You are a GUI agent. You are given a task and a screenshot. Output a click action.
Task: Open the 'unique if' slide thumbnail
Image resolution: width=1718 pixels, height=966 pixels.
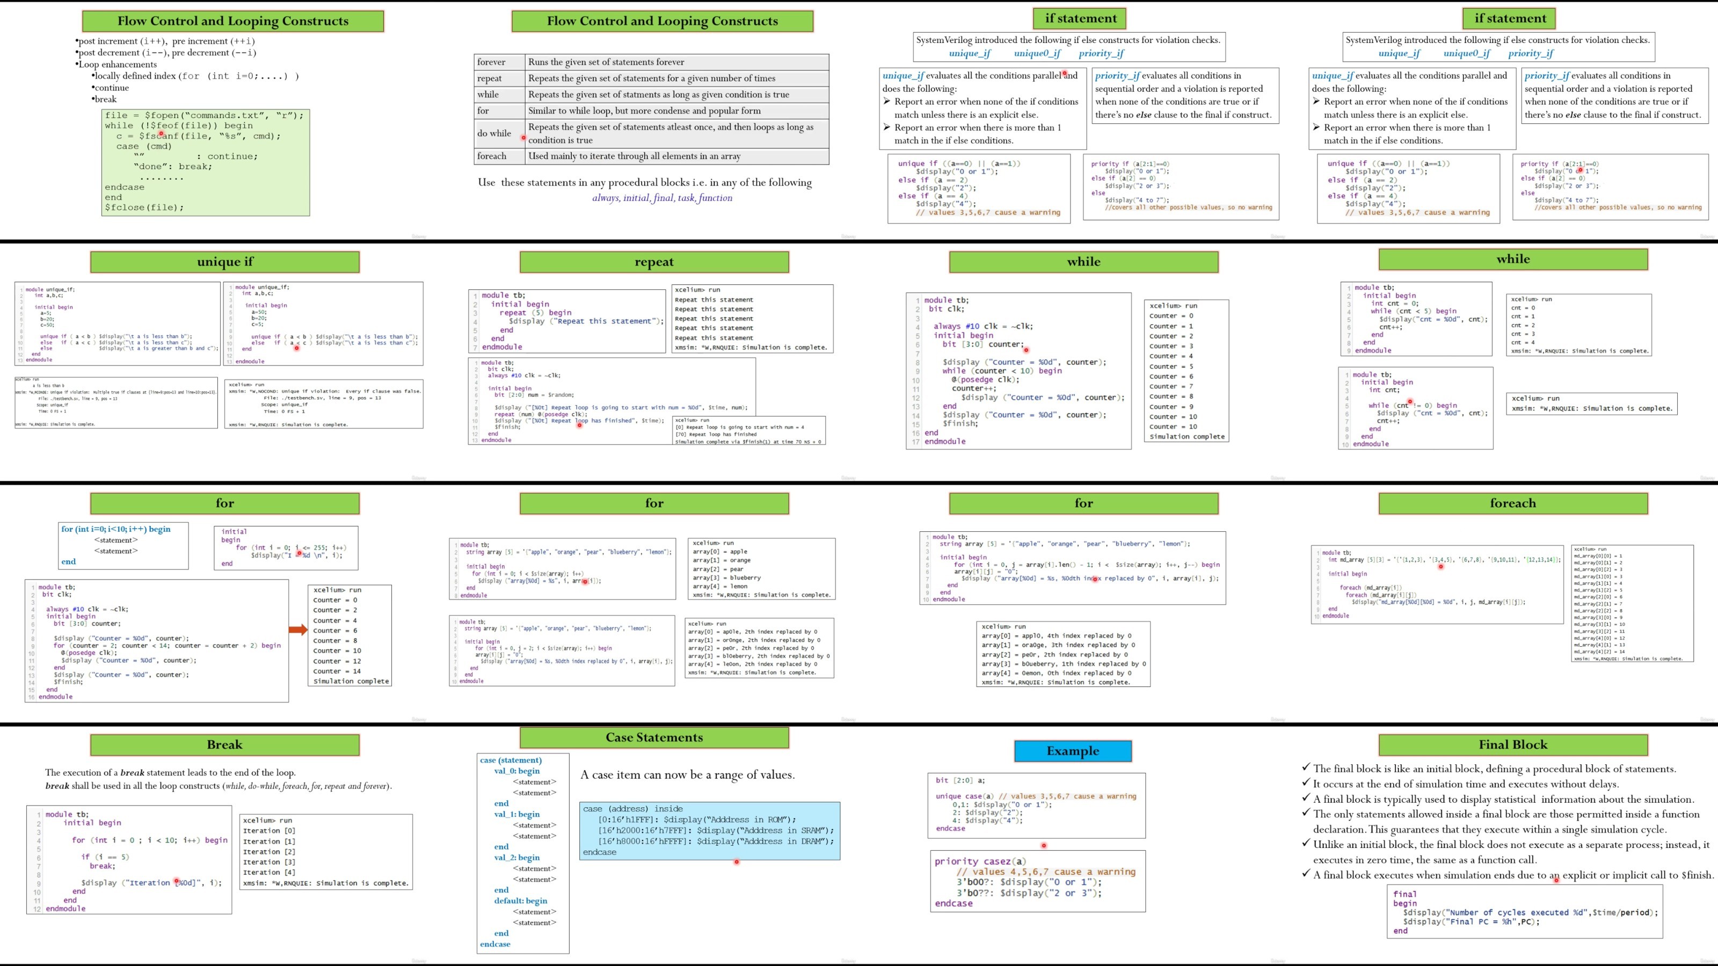(x=215, y=362)
